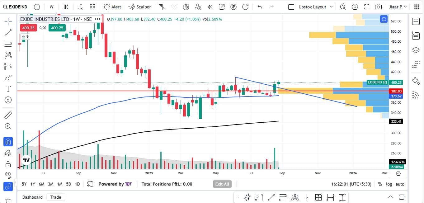Click the ruler measure tool
This screenshot has width=424, height=203.
(x=8, y=115)
